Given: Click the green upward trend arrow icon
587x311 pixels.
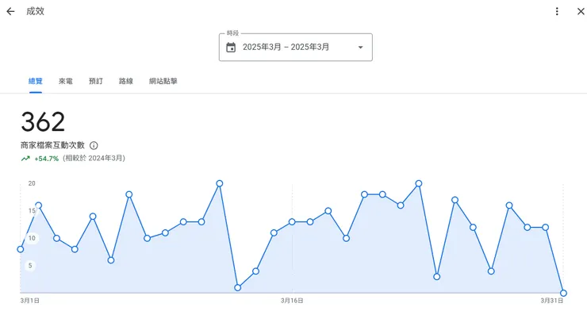Looking at the screenshot, I should pyautogui.click(x=25, y=159).
